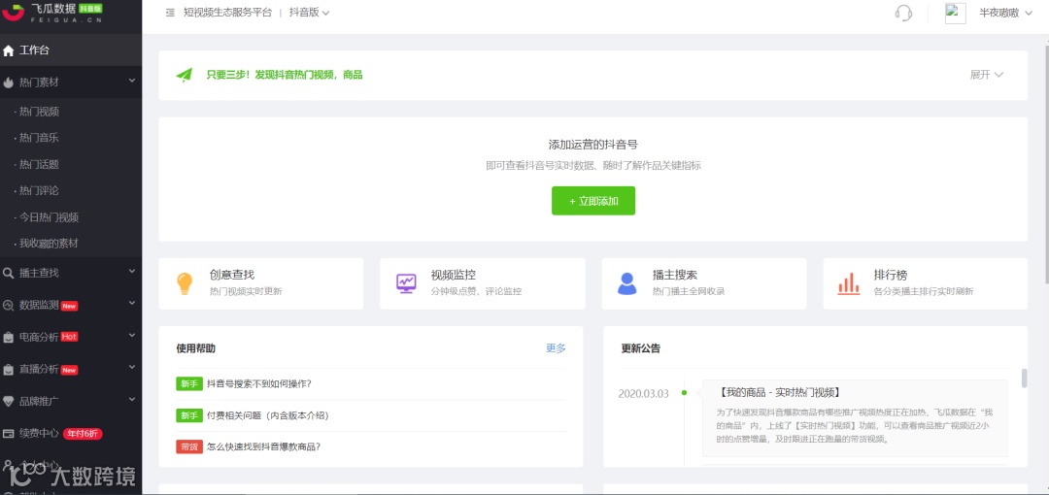Click the red bar chart 排行榜 icon
Screen dimensions: 1049x495
tap(849, 283)
